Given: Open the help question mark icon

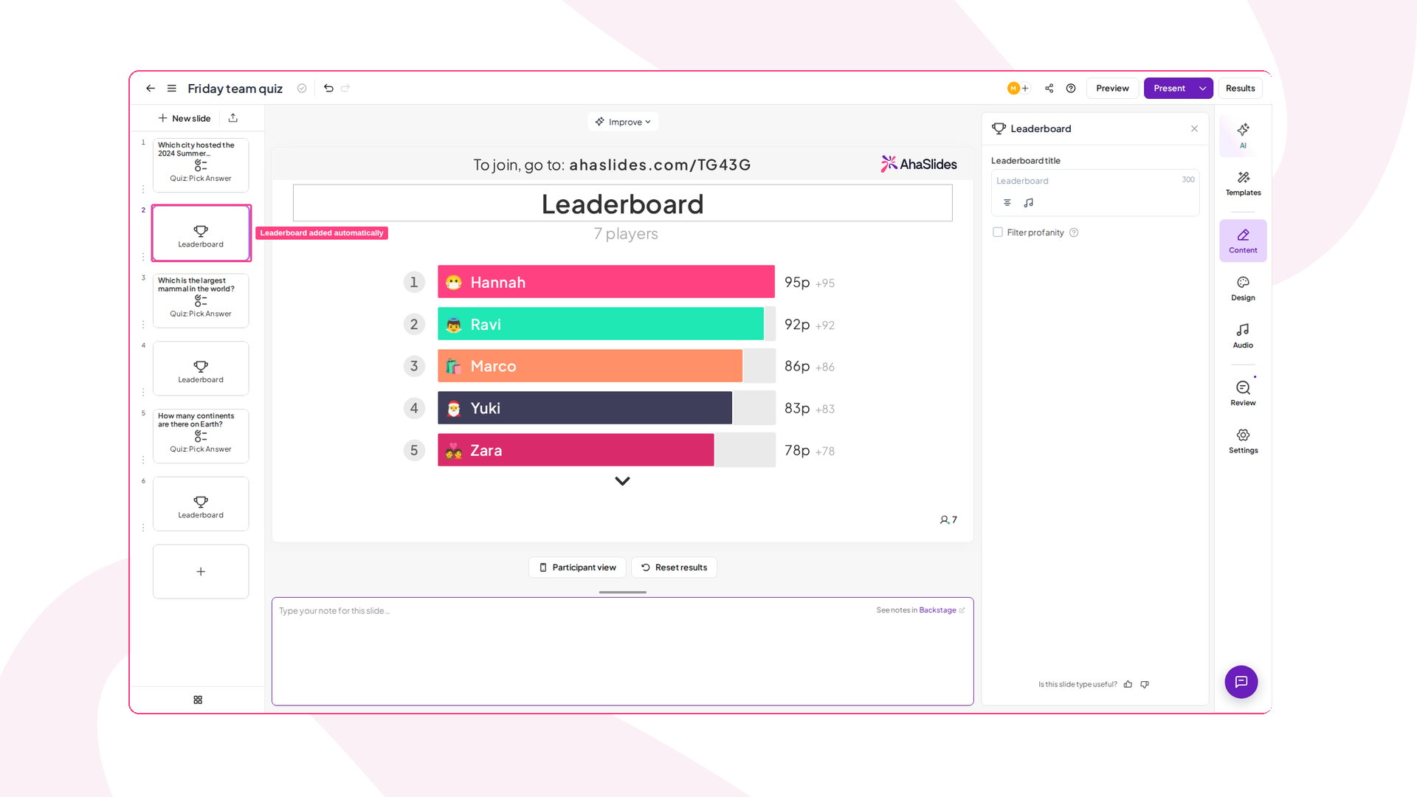Looking at the screenshot, I should pyautogui.click(x=1071, y=89).
